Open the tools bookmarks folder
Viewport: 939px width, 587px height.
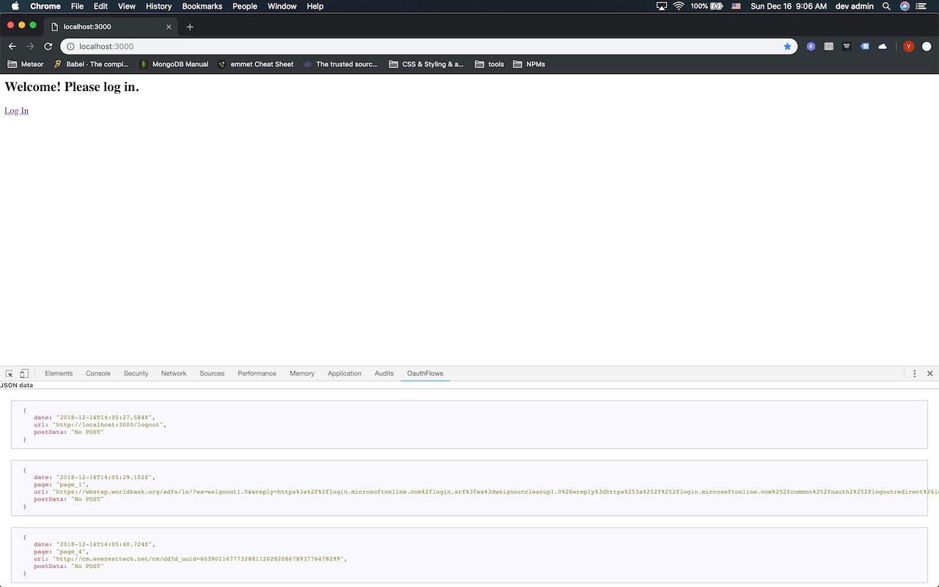pos(489,64)
